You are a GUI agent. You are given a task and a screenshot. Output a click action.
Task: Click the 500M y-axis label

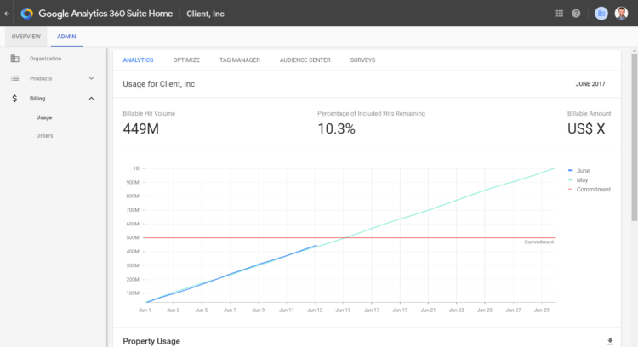133,237
